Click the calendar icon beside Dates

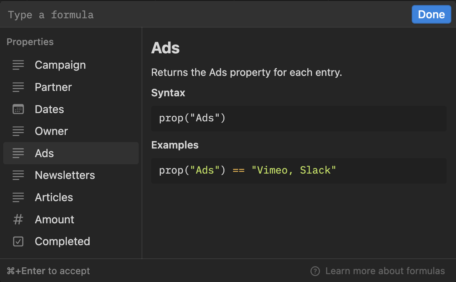[18, 109]
